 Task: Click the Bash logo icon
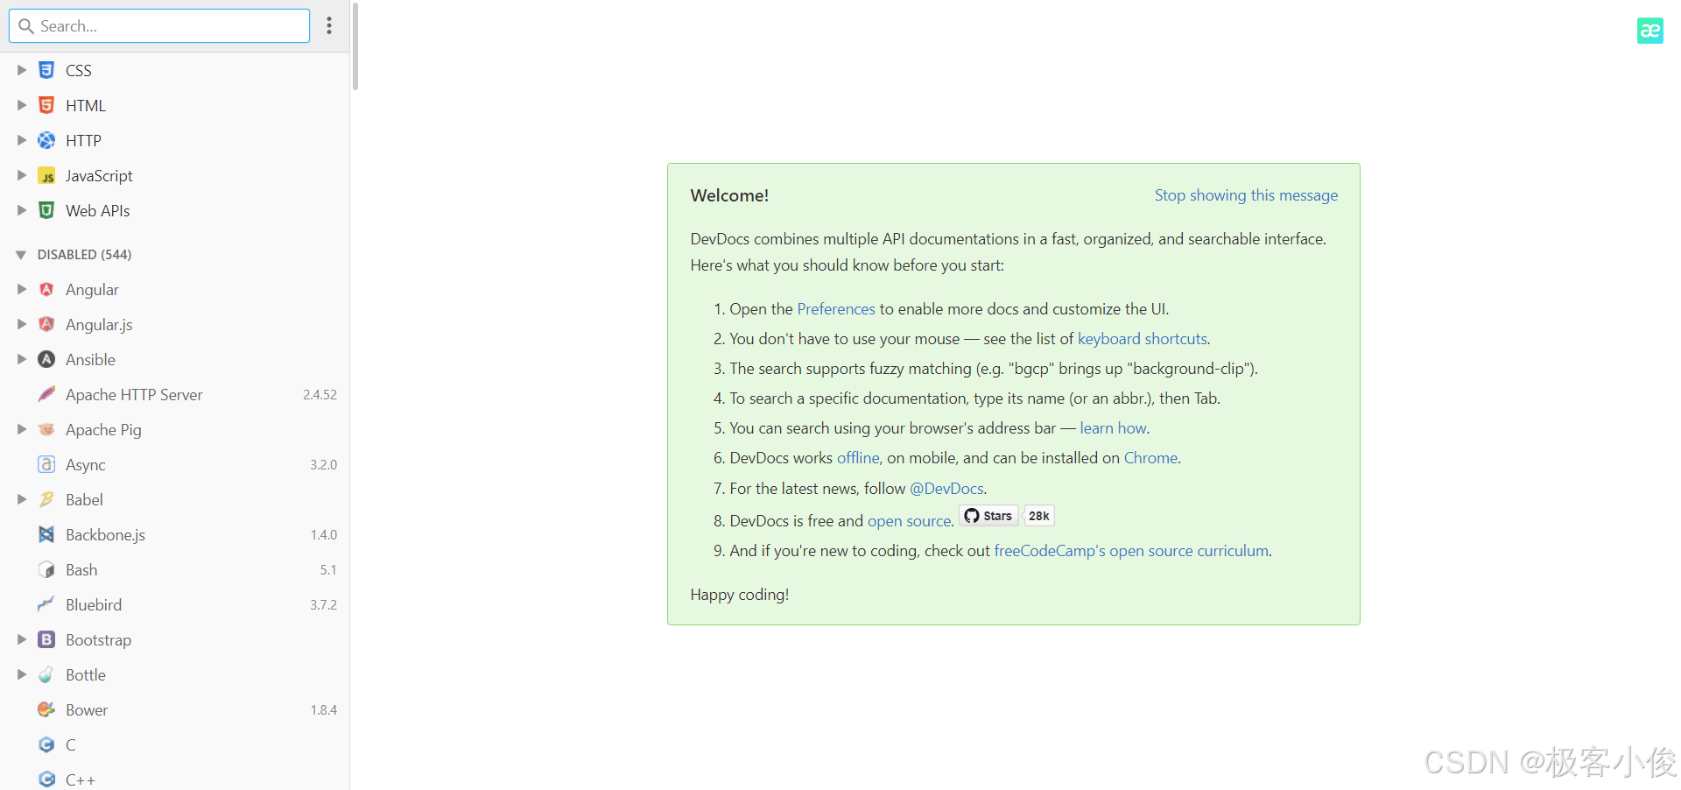tap(46, 569)
